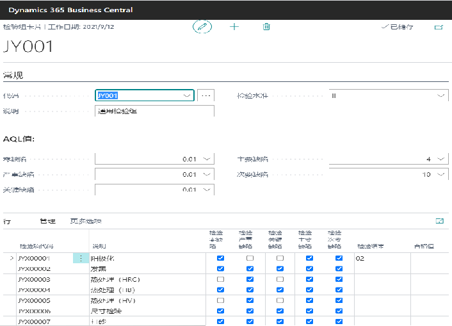Open the AQL dropdown with value 10

(x=440, y=174)
